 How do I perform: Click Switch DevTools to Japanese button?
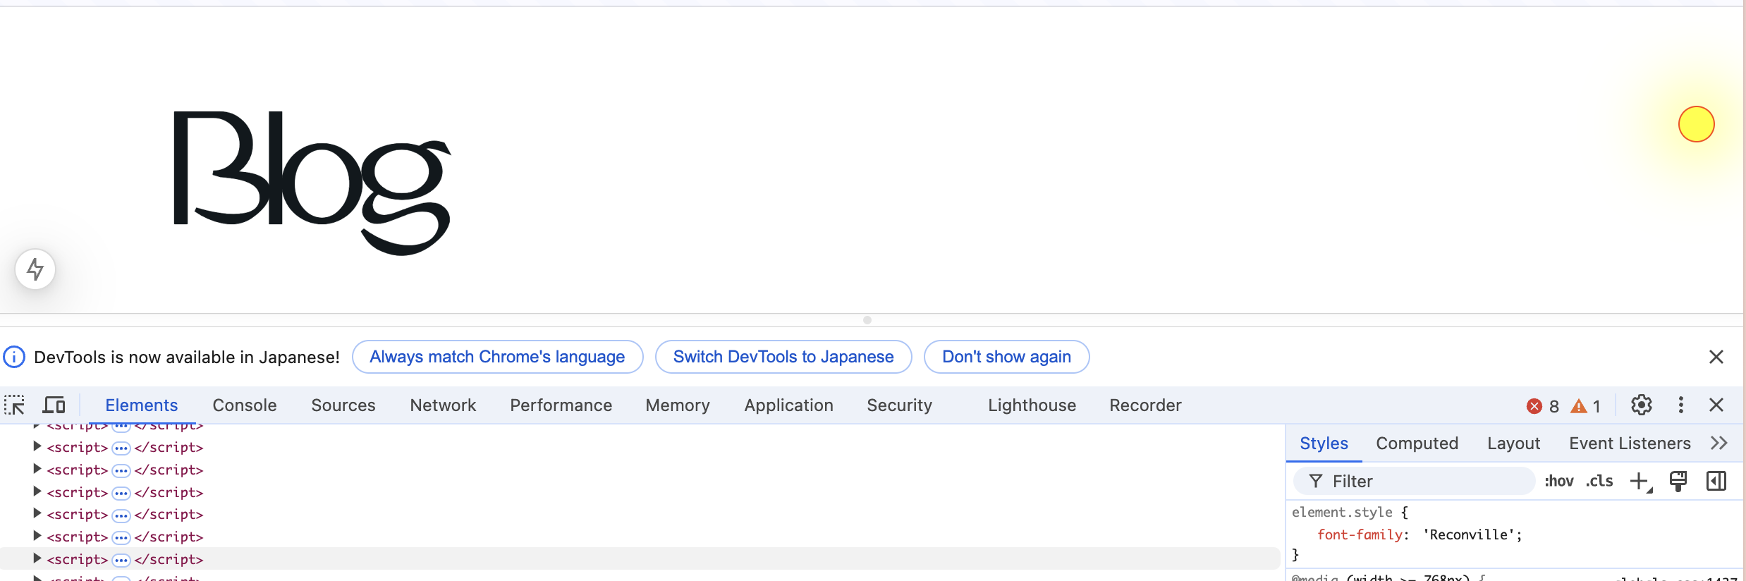coord(783,357)
